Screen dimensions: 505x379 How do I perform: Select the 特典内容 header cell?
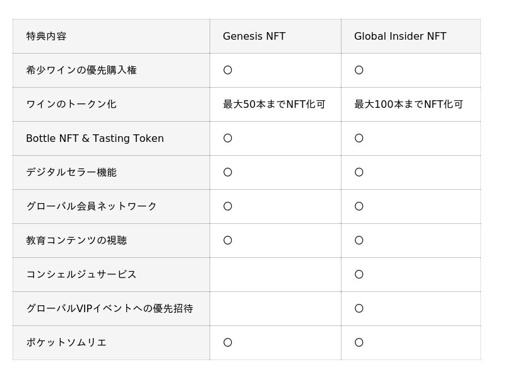[x=46, y=37]
